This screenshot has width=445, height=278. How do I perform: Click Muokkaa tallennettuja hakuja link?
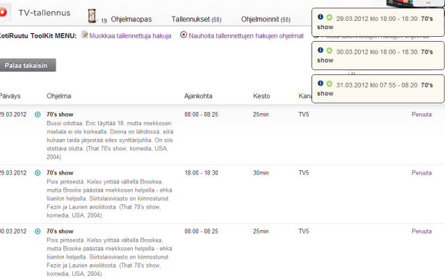click(130, 35)
